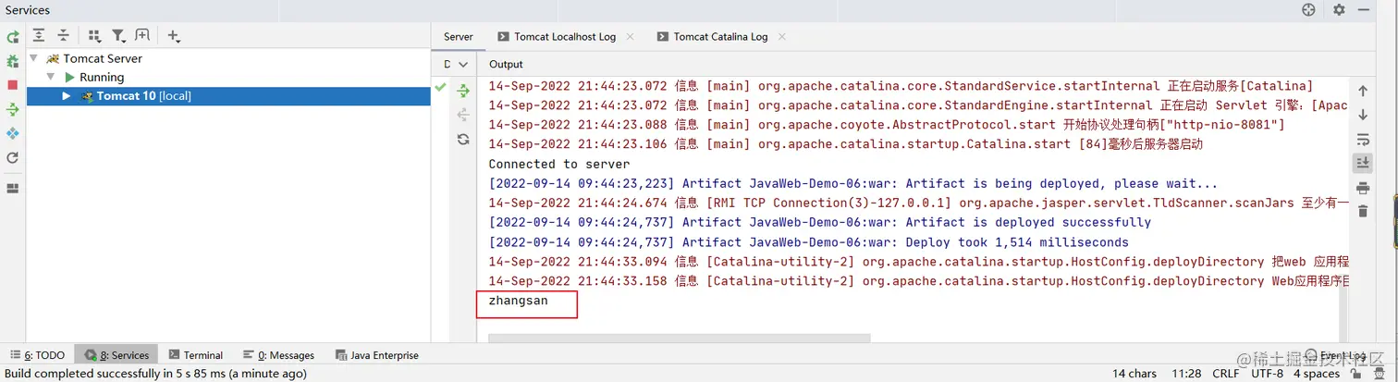Screen dimensions: 1398x382
Task: Expand all services in the tree
Action: coord(39,36)
